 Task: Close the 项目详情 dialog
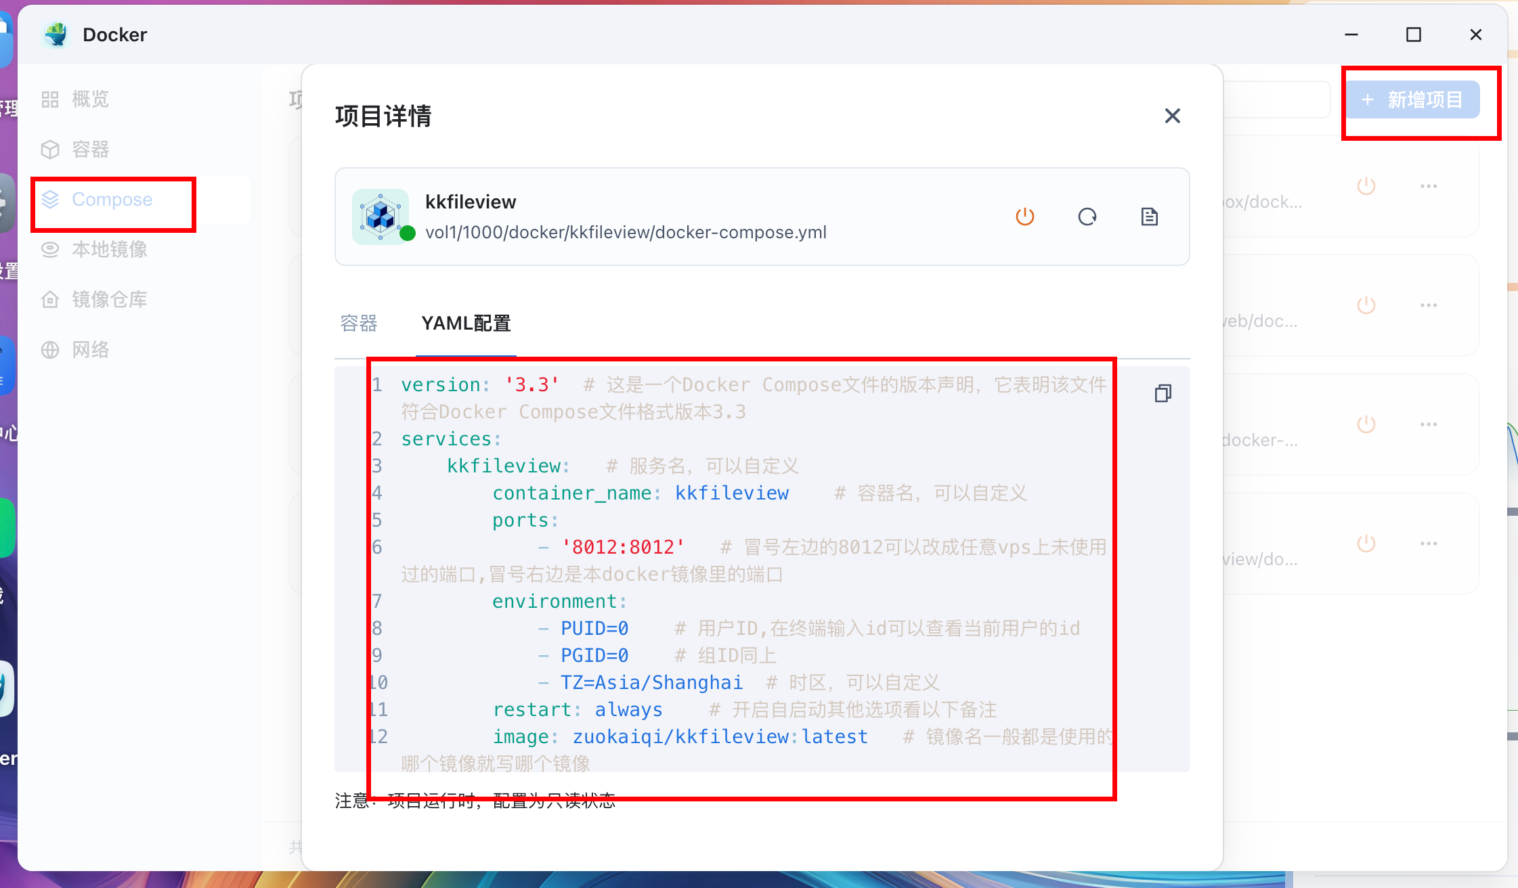pos(1172,116)
